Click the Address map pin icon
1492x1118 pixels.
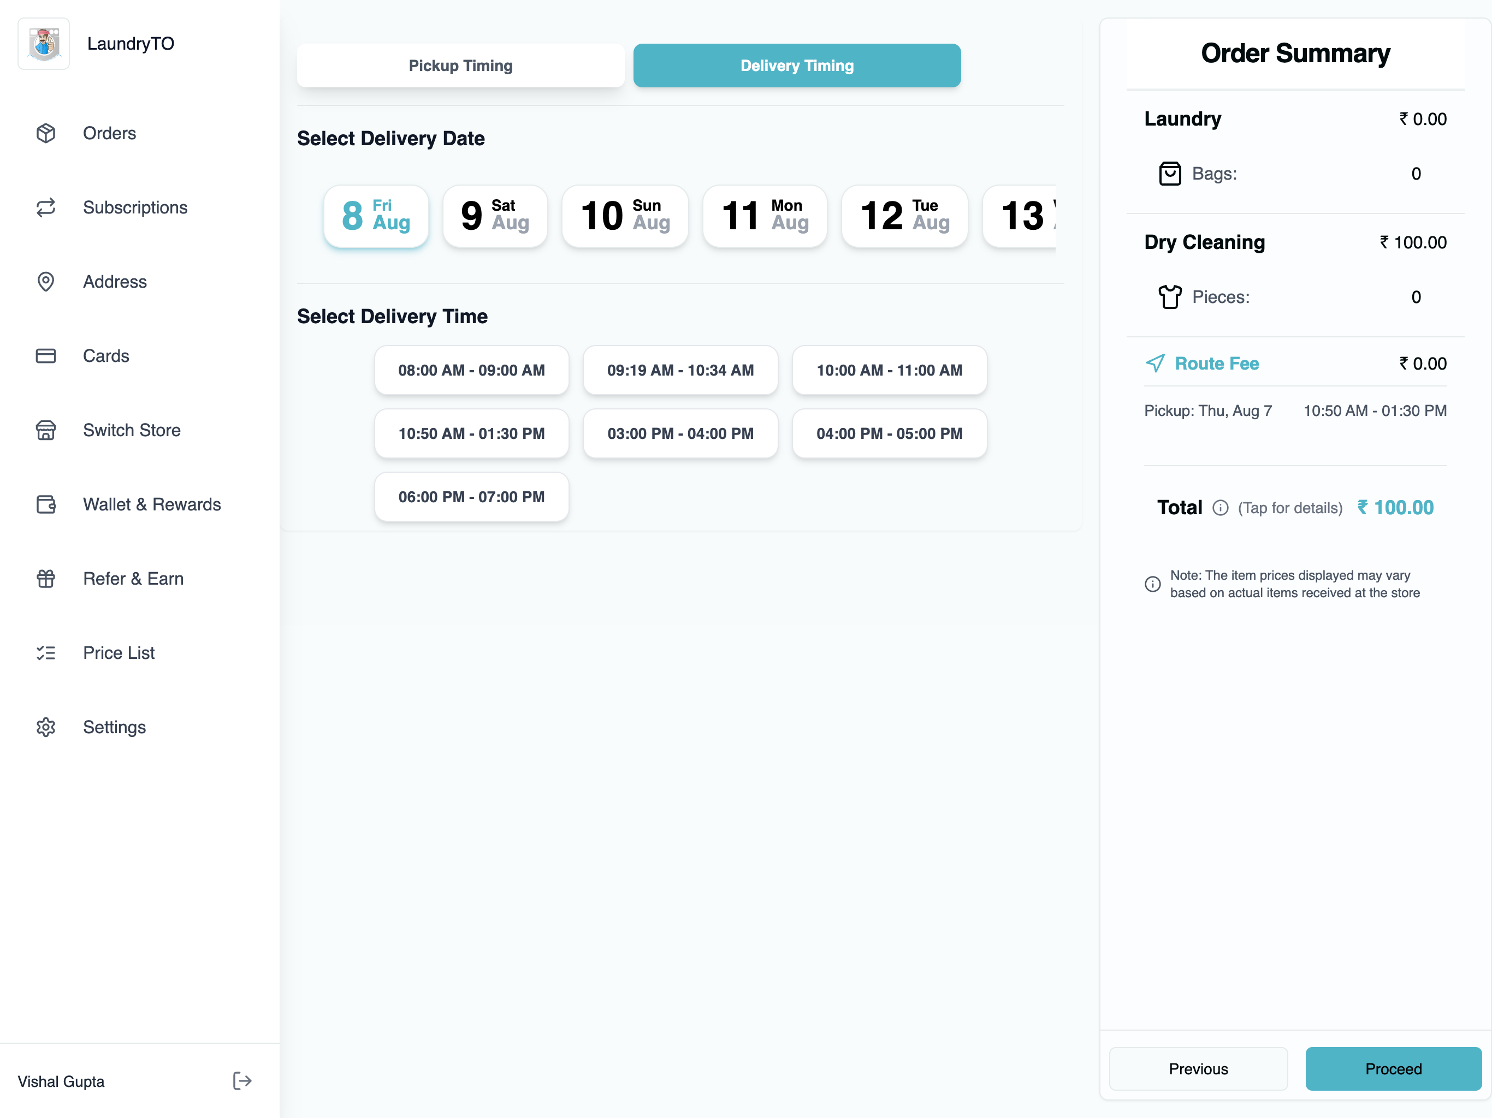pyautogui.click(x=46, y=282)
